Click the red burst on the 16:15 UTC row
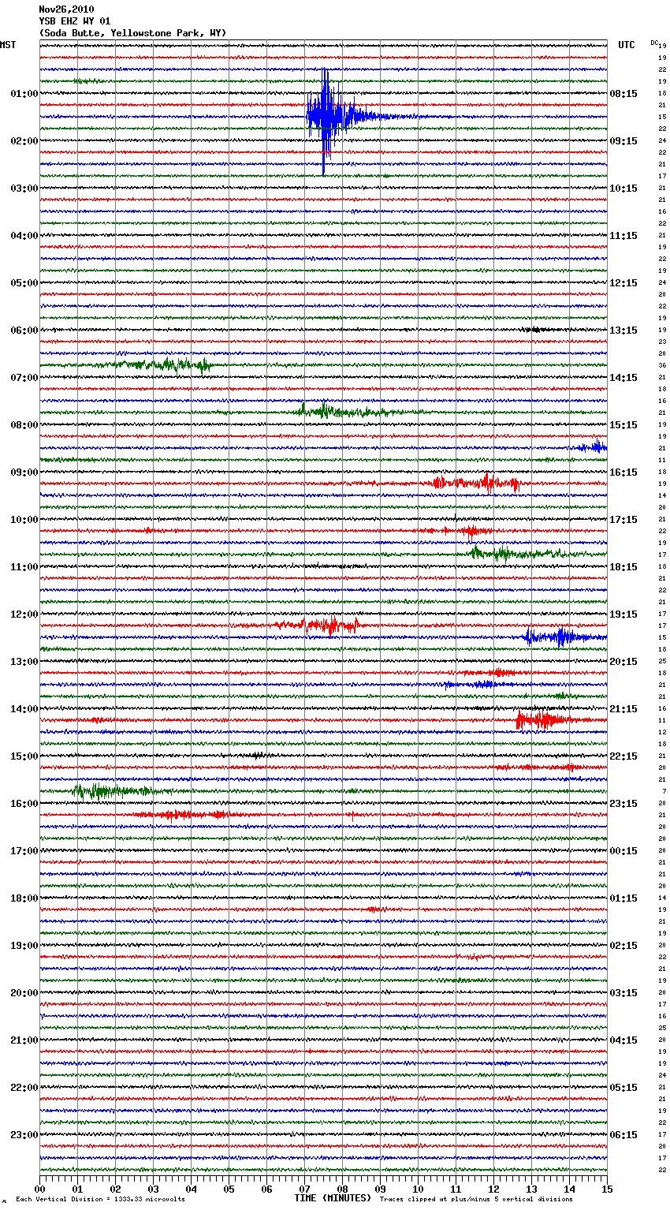Image resolution: width=670 pixels, height=1210 pixels. coord(477,483)
